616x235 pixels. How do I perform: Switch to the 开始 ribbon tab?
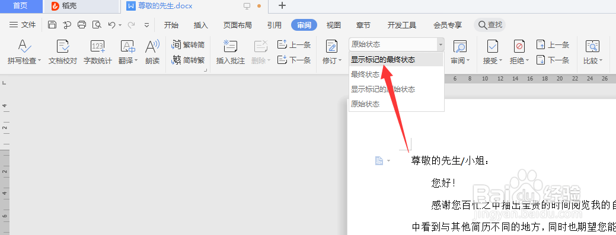pyautogui.click(x=171, y=25)
